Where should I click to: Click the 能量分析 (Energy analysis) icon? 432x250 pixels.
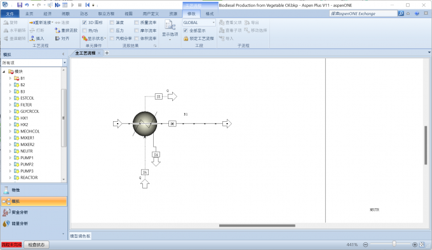(6, 223)
